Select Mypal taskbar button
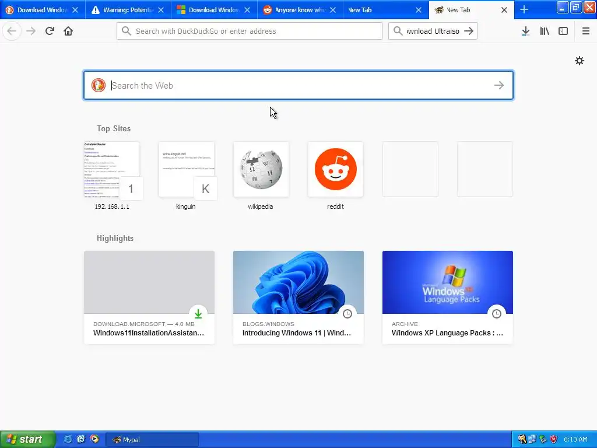Image resolution: width=597 pixels, height=448 pixels. (x=152, y=440)
